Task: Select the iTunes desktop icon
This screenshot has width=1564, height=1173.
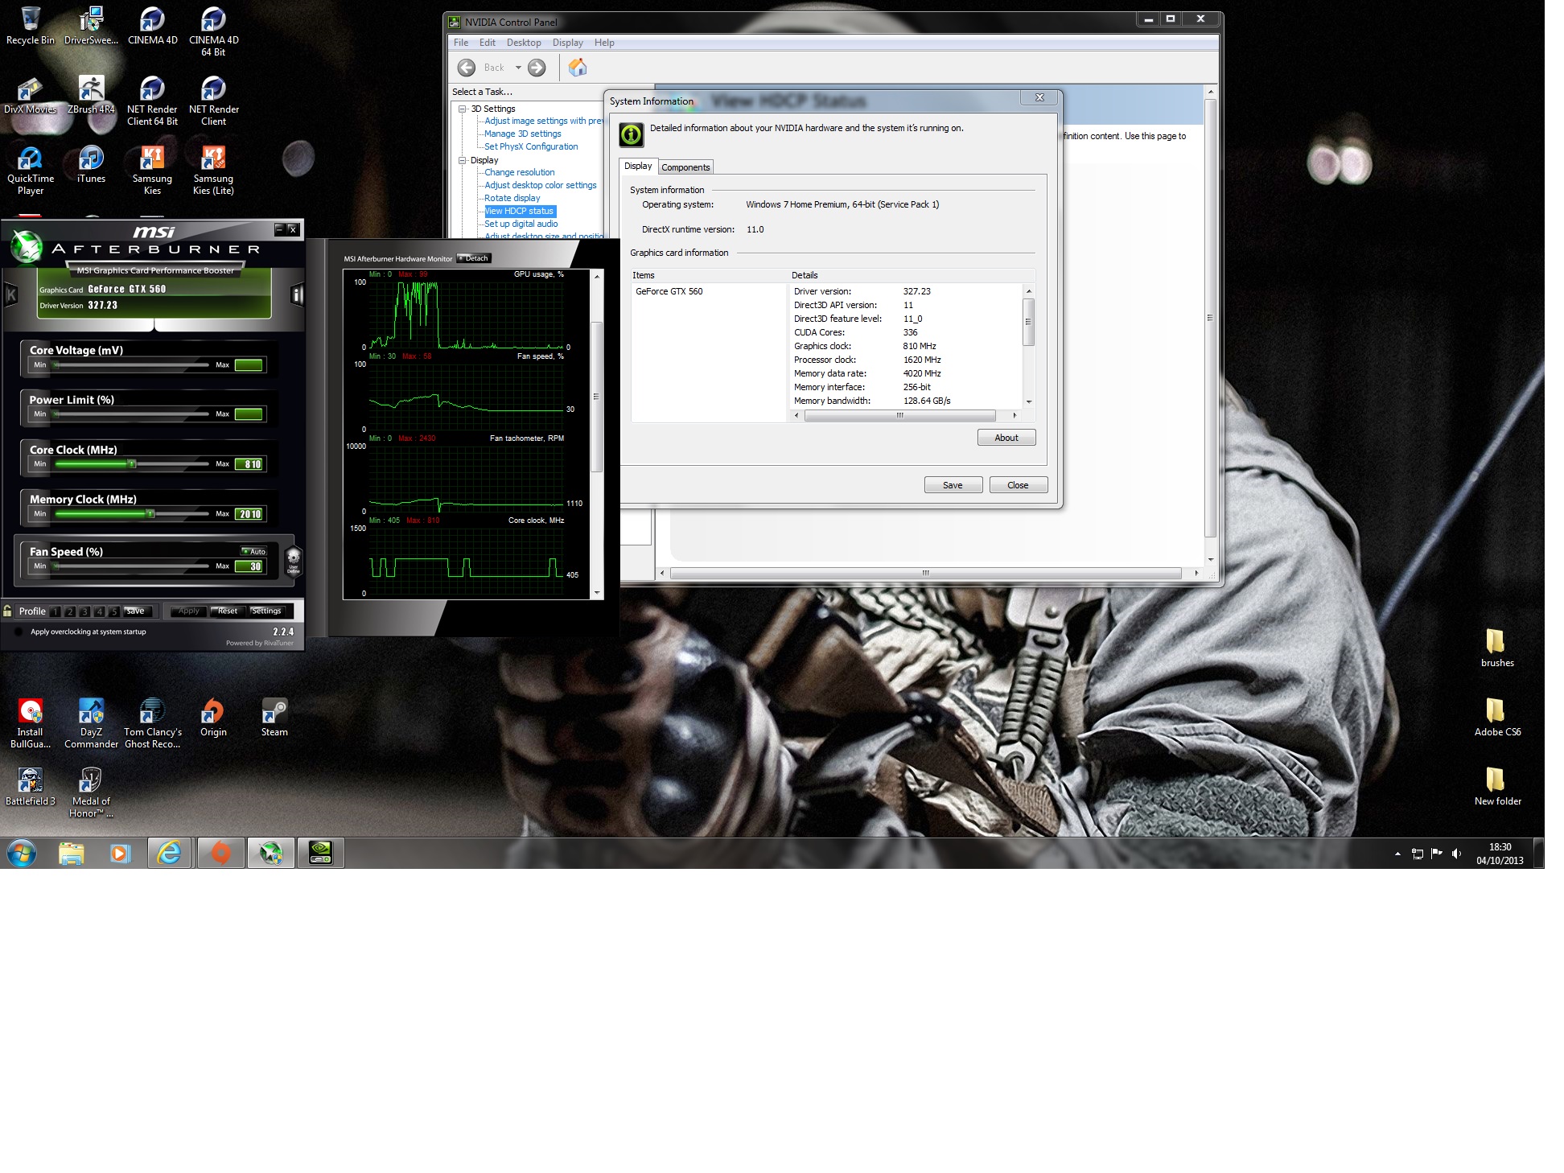Action: click(x=91, y=164)
